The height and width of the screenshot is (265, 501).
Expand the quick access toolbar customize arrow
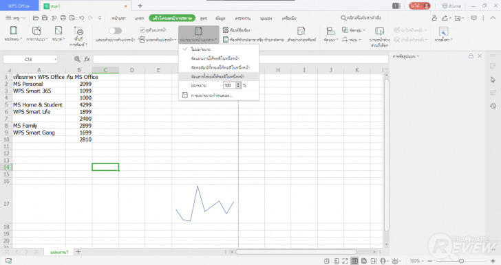coord(100,18)
